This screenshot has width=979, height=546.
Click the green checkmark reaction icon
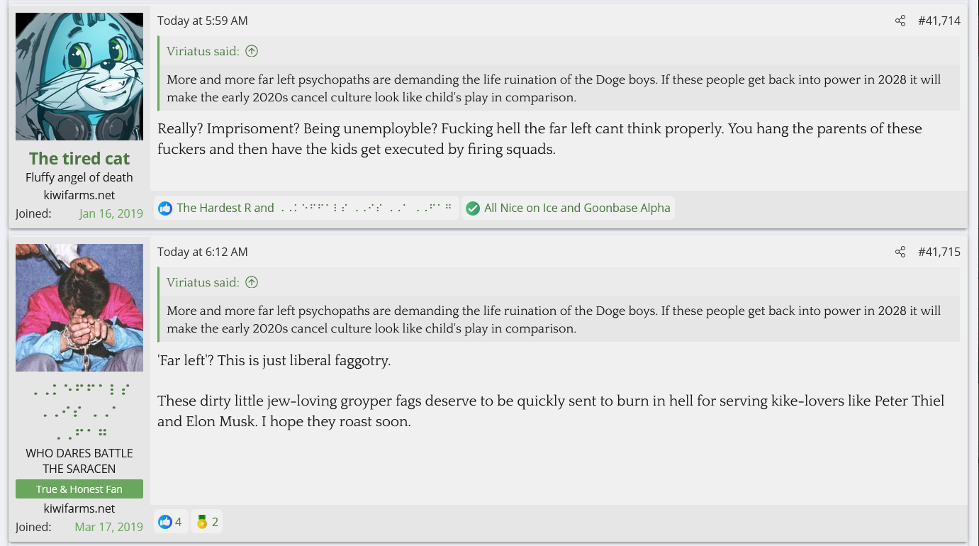click(473, 208)
